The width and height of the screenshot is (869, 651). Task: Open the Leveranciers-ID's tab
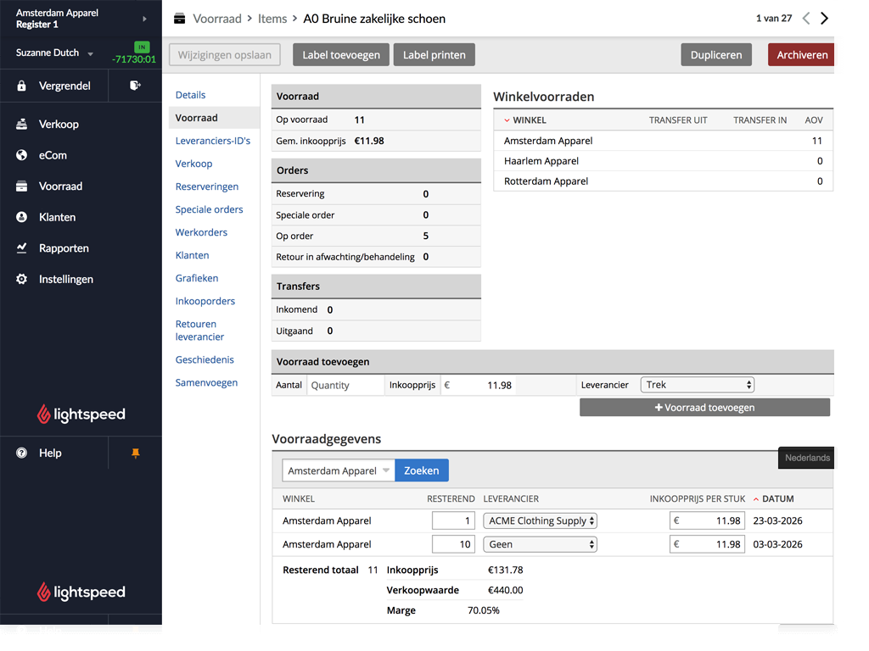point(213,141)
